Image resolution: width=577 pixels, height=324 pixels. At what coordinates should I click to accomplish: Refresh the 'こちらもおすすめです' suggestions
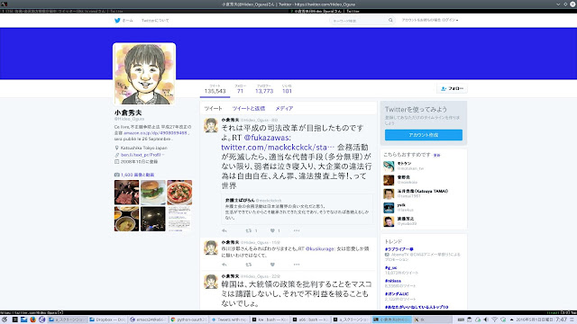436,155
